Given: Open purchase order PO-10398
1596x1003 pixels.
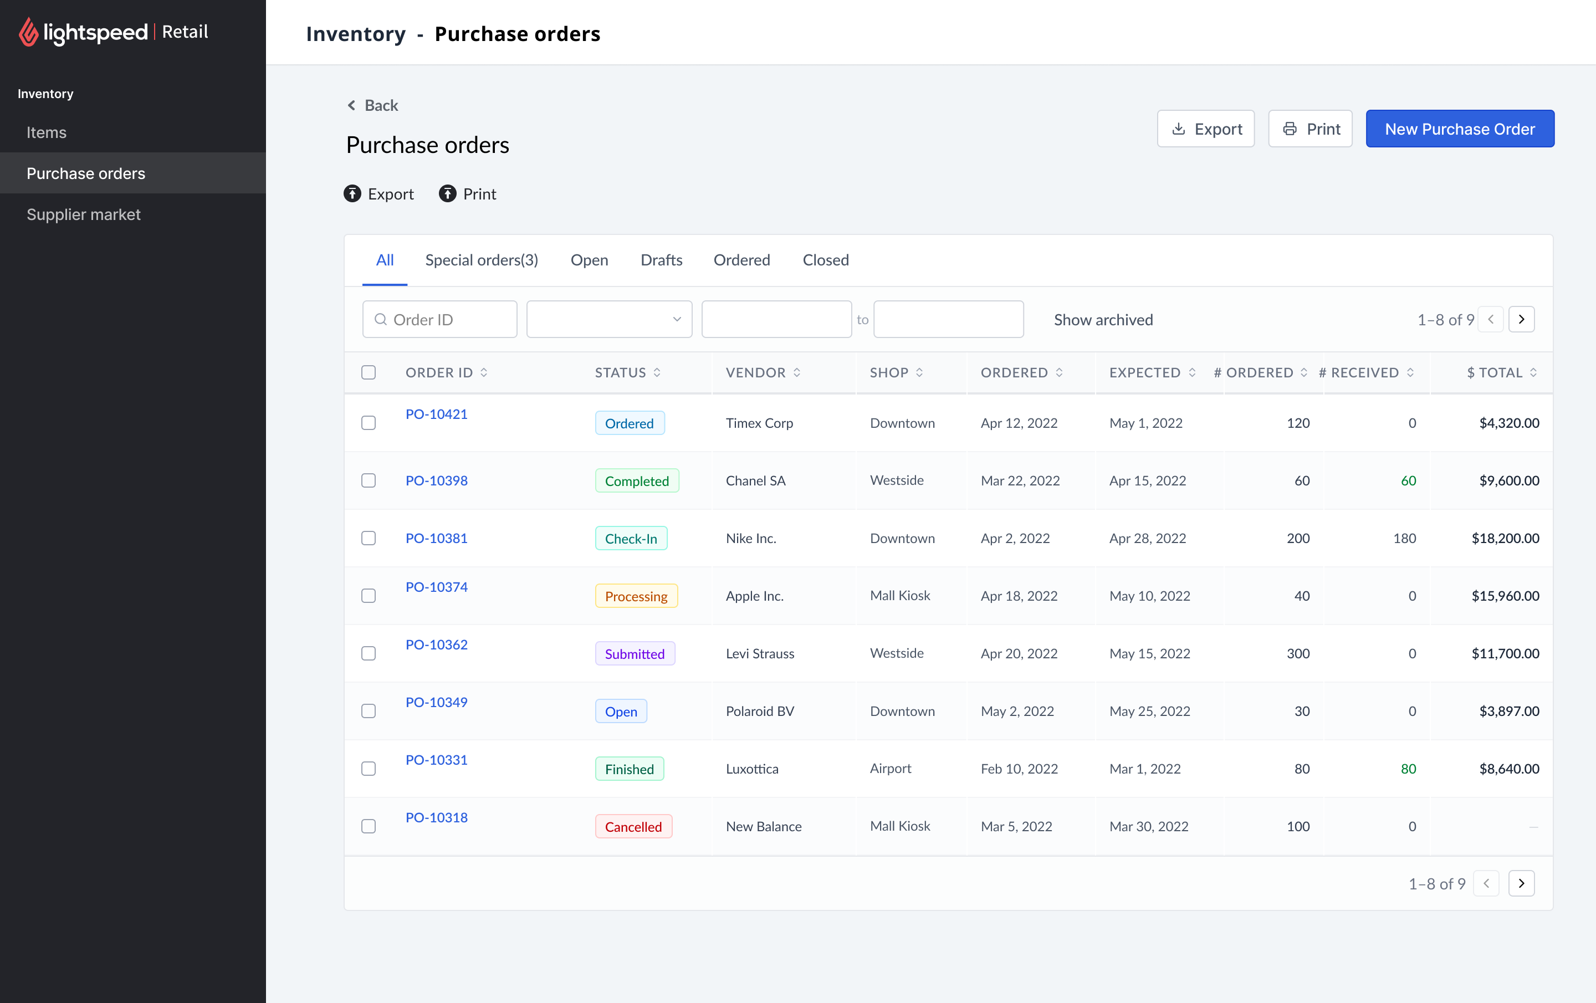Looking at the screenshot, I should [437, 480].
